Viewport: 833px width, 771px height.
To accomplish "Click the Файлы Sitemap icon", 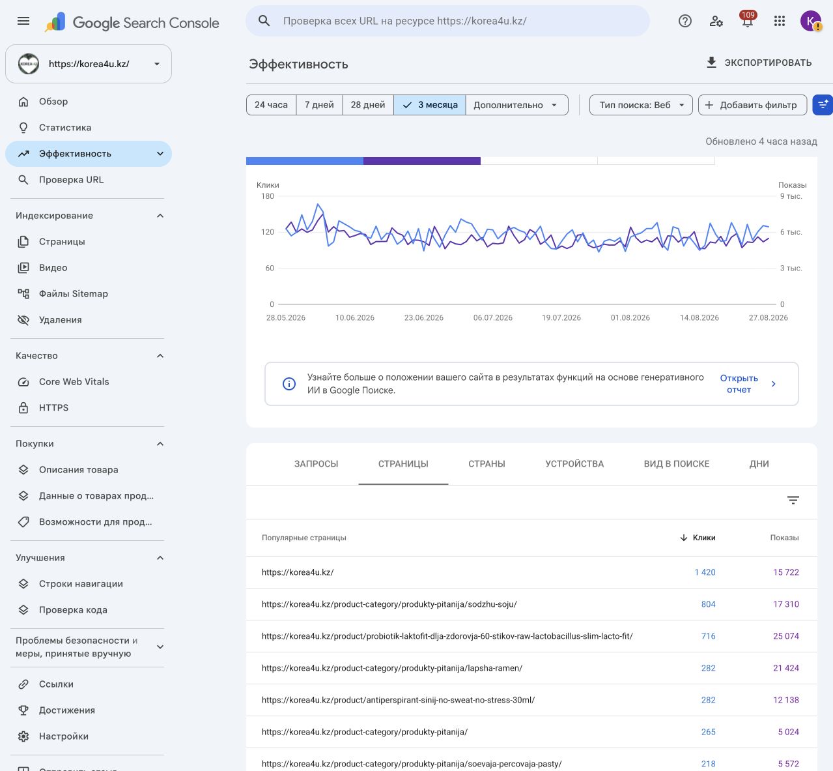I will point(23,294).
